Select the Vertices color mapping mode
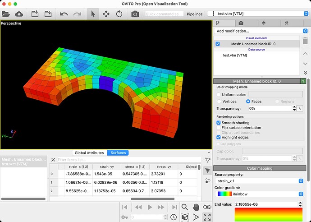311x222 pixels. [219, 102]
